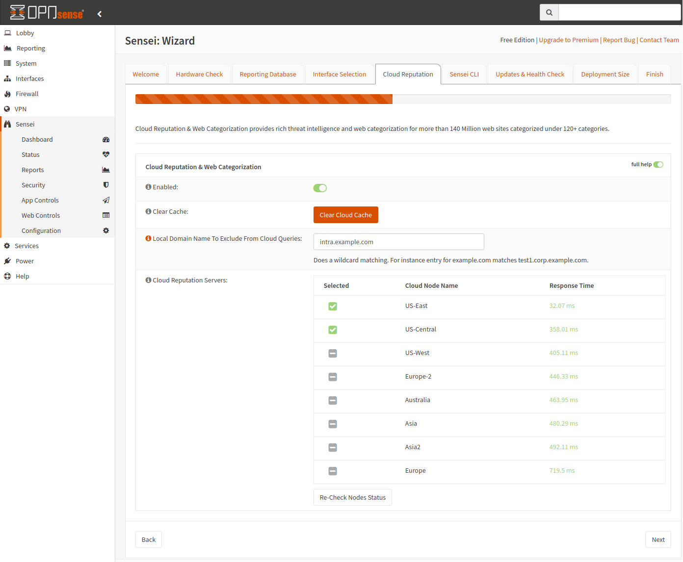
Task: Click the Security shield icon
Action: tap(106, 185)
